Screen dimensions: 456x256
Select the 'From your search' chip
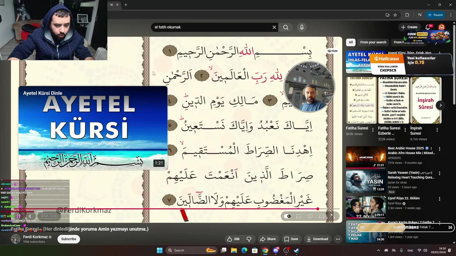(x=373, y=42)
